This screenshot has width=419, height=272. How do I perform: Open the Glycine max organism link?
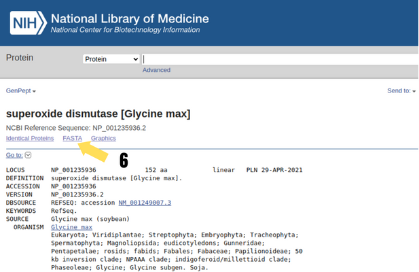tap(71, 227)
